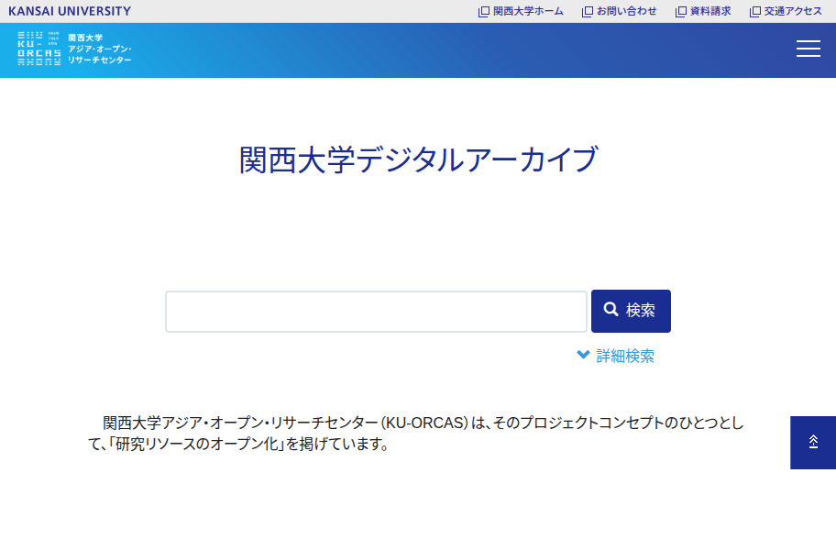Click the KANSAI UNIVERSITY header text
The height and width of the screenshot is (550, 836).
tap(70, 11)
